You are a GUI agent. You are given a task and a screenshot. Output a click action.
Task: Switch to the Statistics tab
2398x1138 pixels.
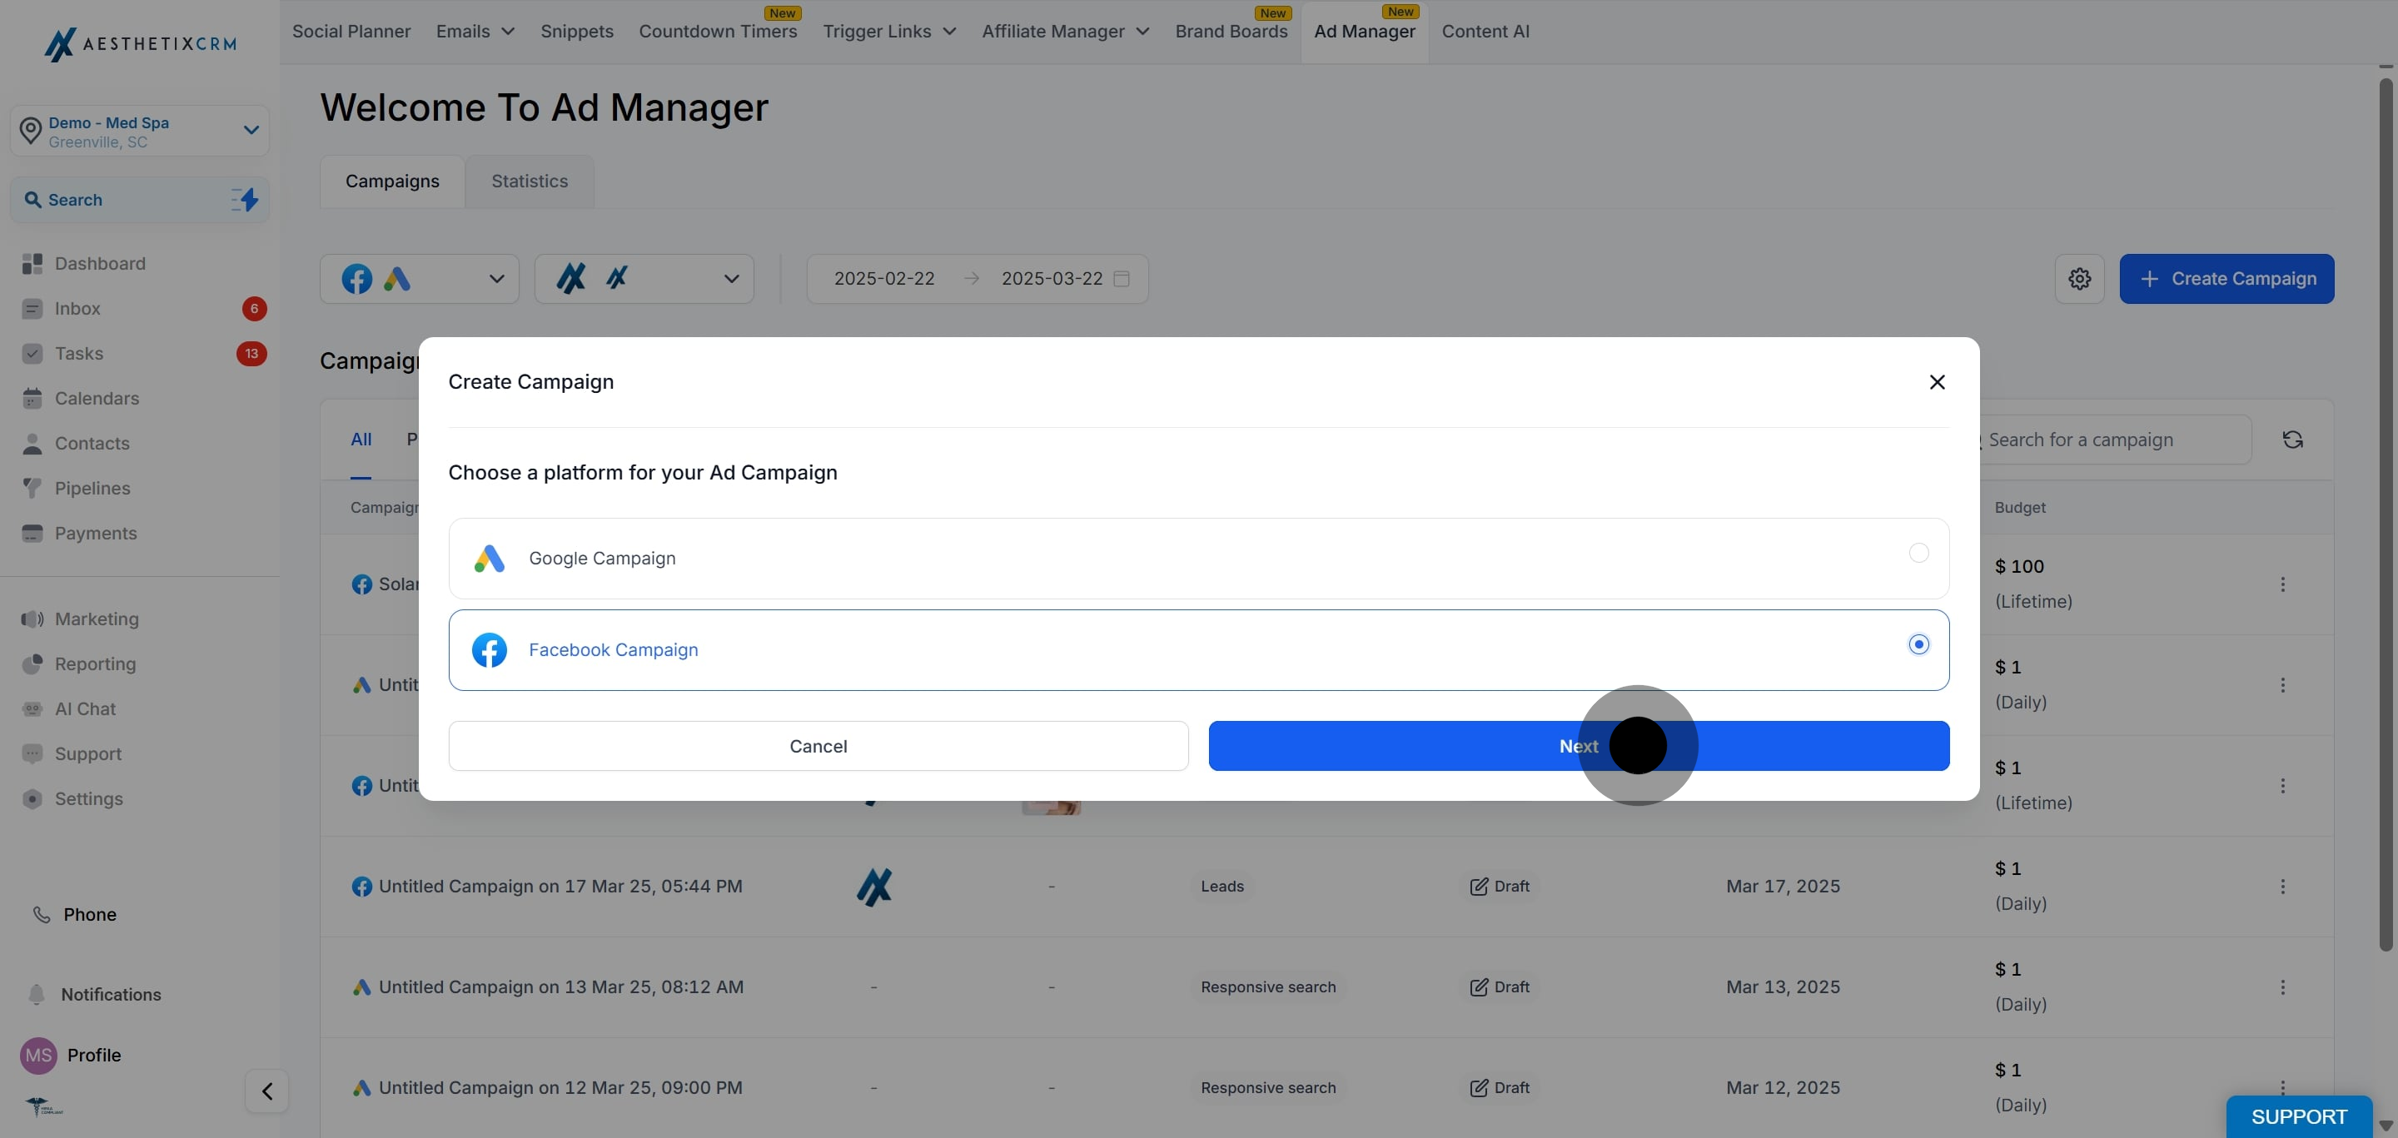[530, 181]
